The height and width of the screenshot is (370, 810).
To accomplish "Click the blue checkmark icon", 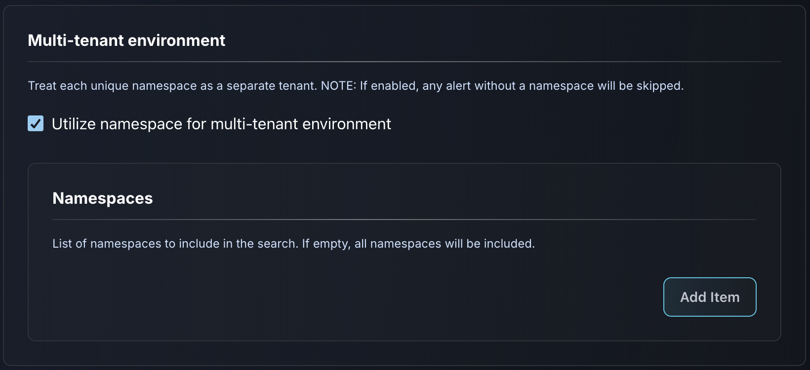I will (36, 123).
